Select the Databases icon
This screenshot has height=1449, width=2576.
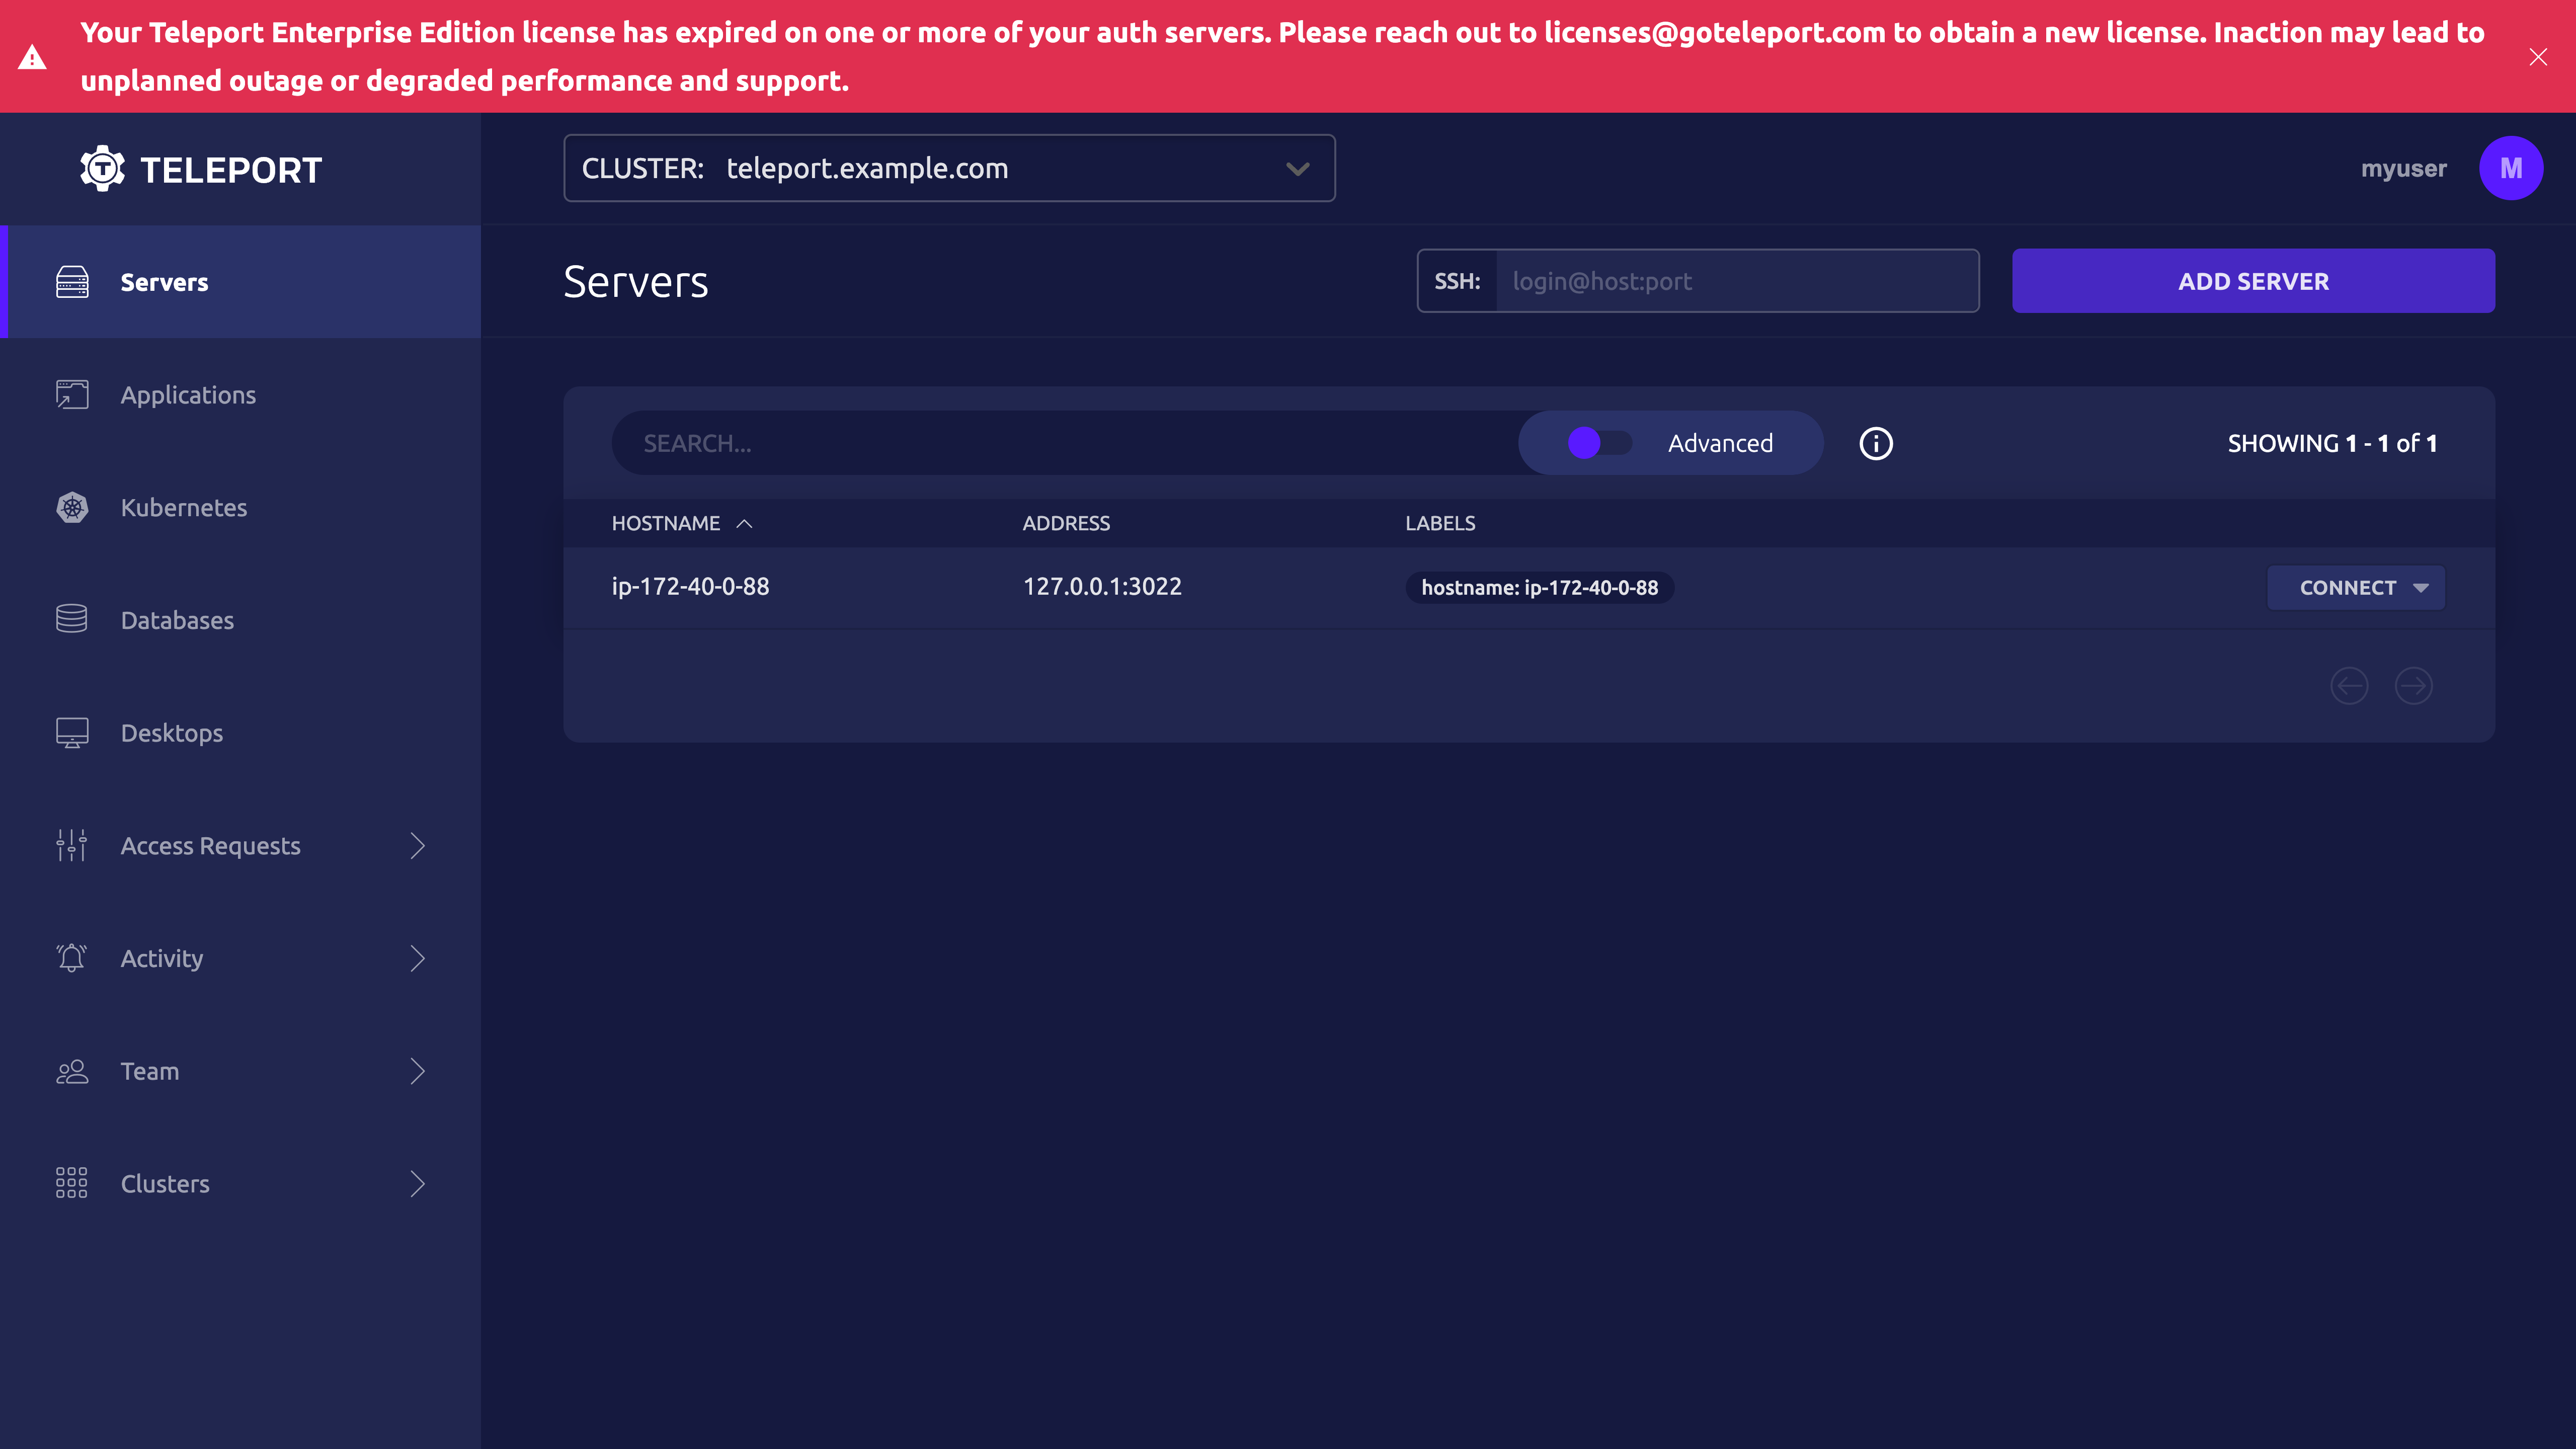[x=71, y=619]
